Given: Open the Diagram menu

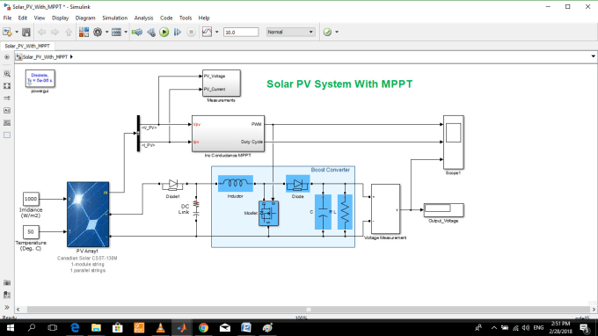Looking at the screenshot, I should tap(85, 18).
